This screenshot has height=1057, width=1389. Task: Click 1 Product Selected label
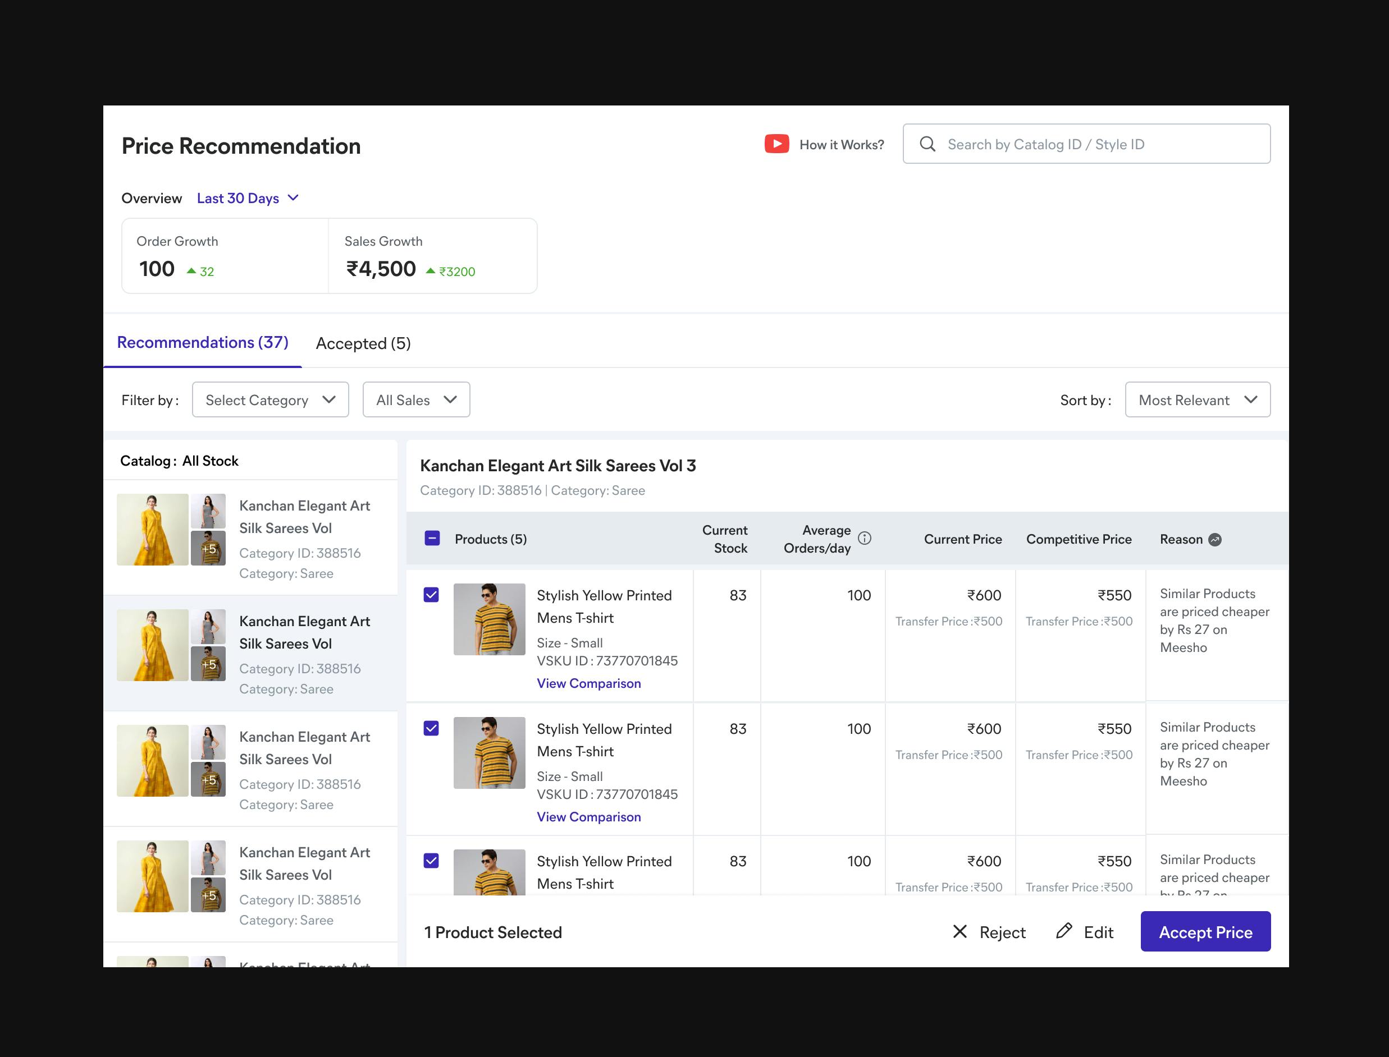coord(493,932)
